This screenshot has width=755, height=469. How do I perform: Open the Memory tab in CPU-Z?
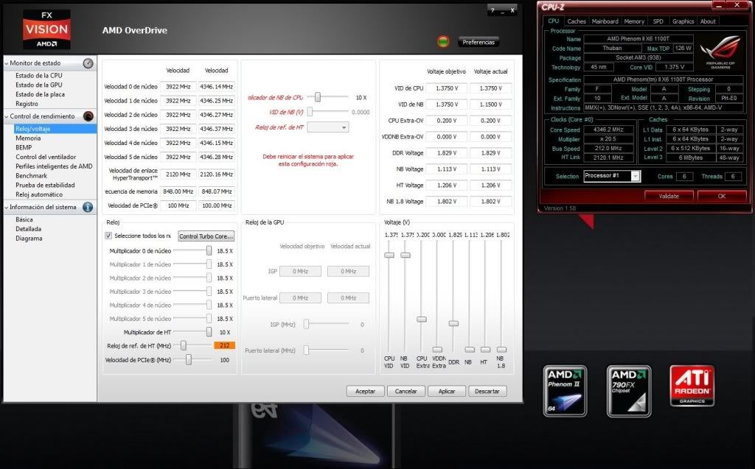point(634,21)
